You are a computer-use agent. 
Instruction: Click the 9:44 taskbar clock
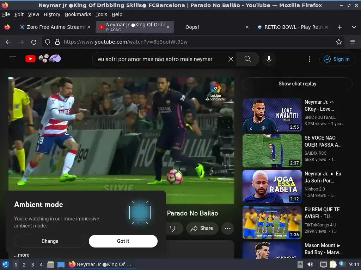click(354, 264)
